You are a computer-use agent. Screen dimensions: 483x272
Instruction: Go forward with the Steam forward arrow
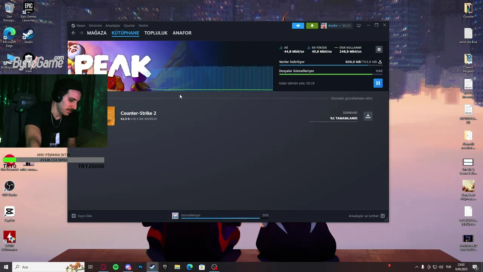81,33
